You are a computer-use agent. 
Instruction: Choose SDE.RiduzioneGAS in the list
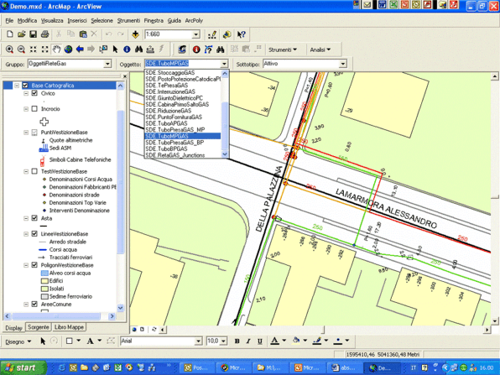182,111
